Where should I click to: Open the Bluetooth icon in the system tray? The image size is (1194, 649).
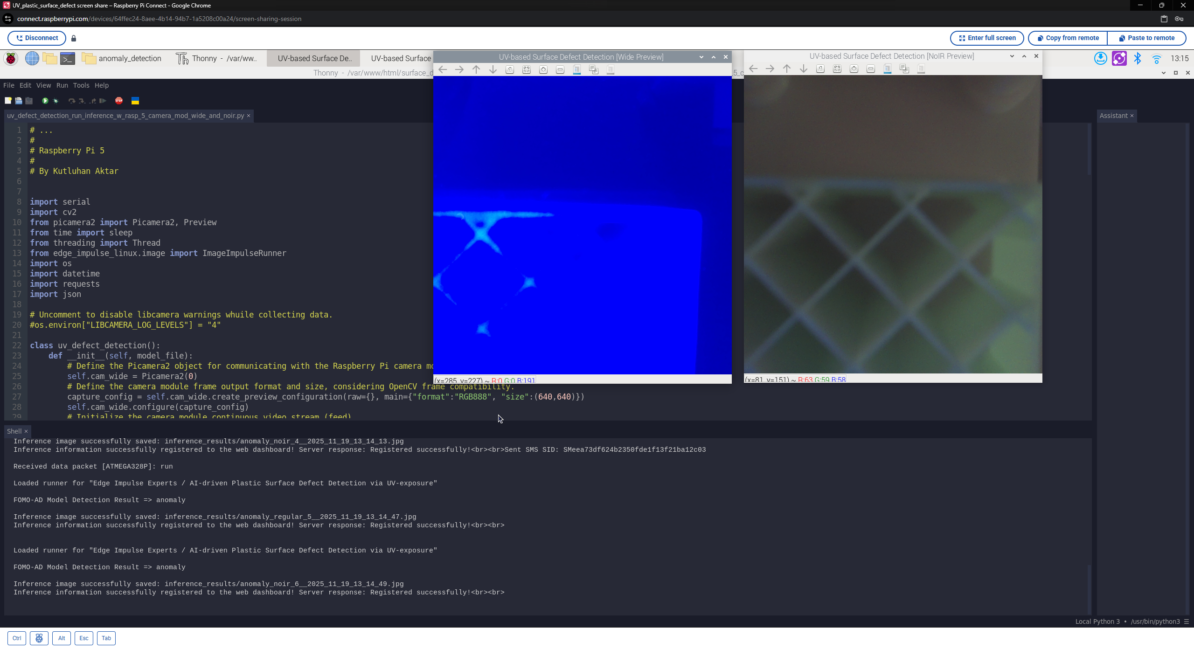(1137, 58)
